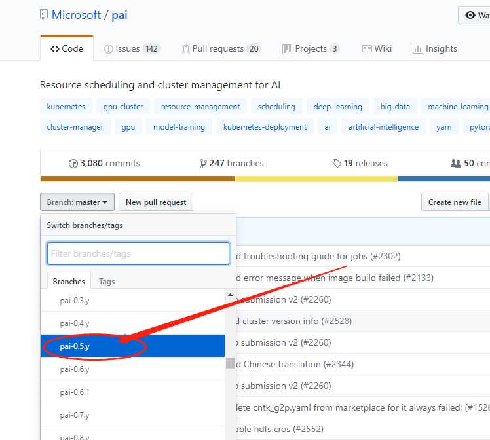
Task: Open the Pull requests tab
Action: (221, 48)
